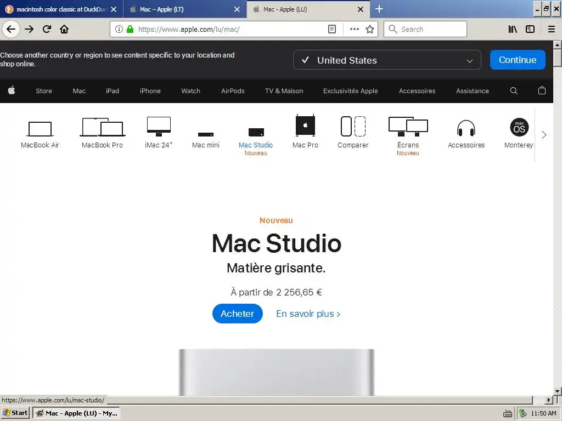The image size is (562, 421).
Task: Open the Assistance menu item
Action: tap(473, 91)
